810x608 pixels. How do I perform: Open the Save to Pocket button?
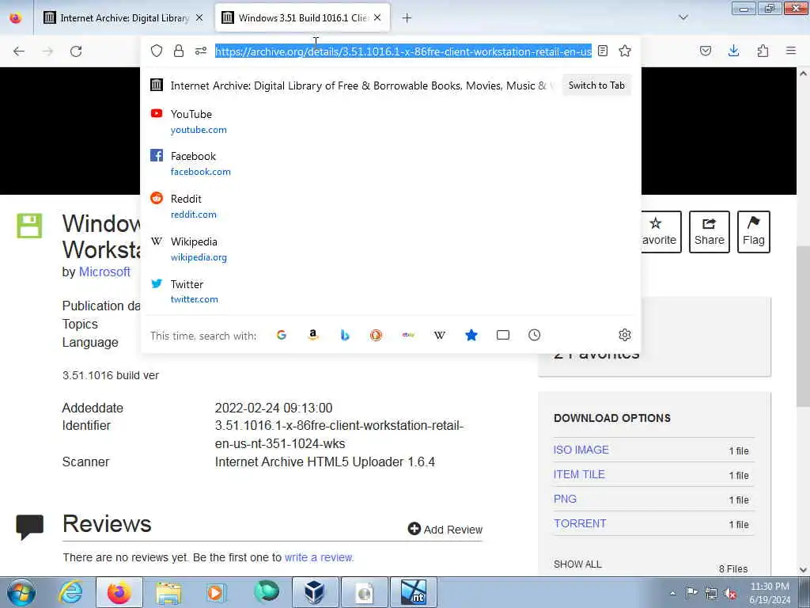tap(705, 51)
